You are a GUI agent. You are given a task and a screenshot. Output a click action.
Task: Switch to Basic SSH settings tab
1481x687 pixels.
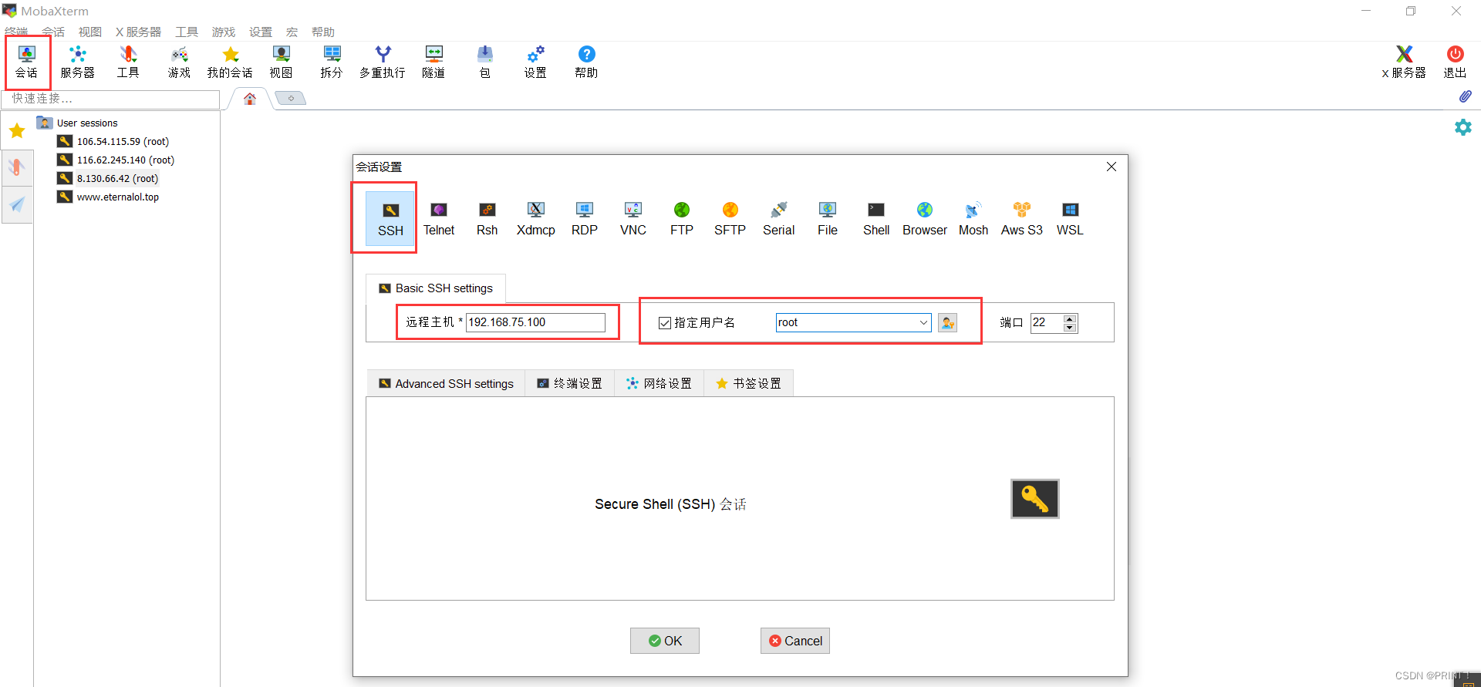[436, 288]
